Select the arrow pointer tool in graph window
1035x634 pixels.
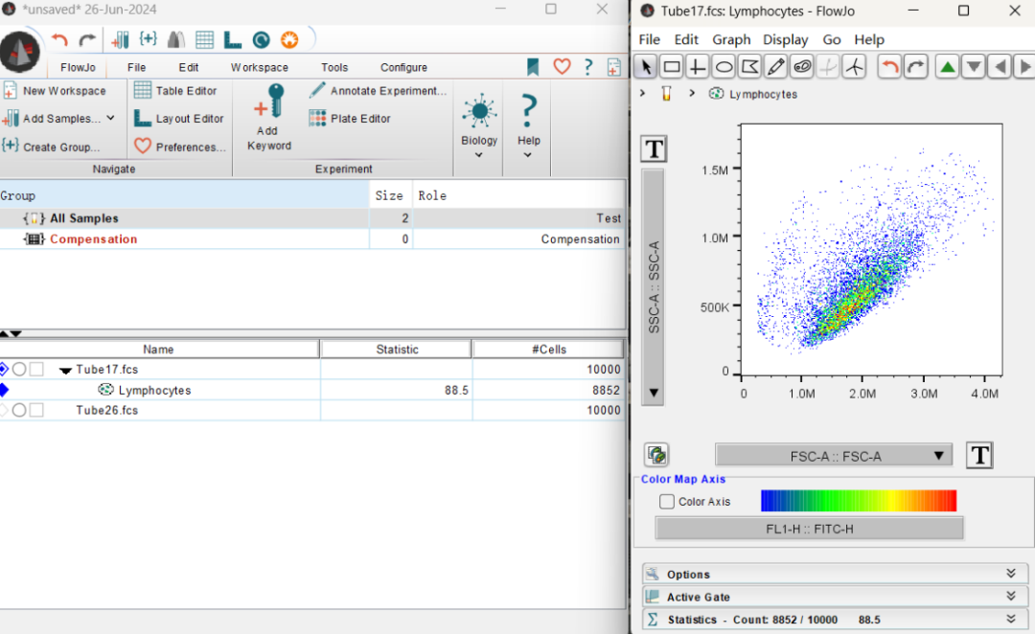coord(646,67)
